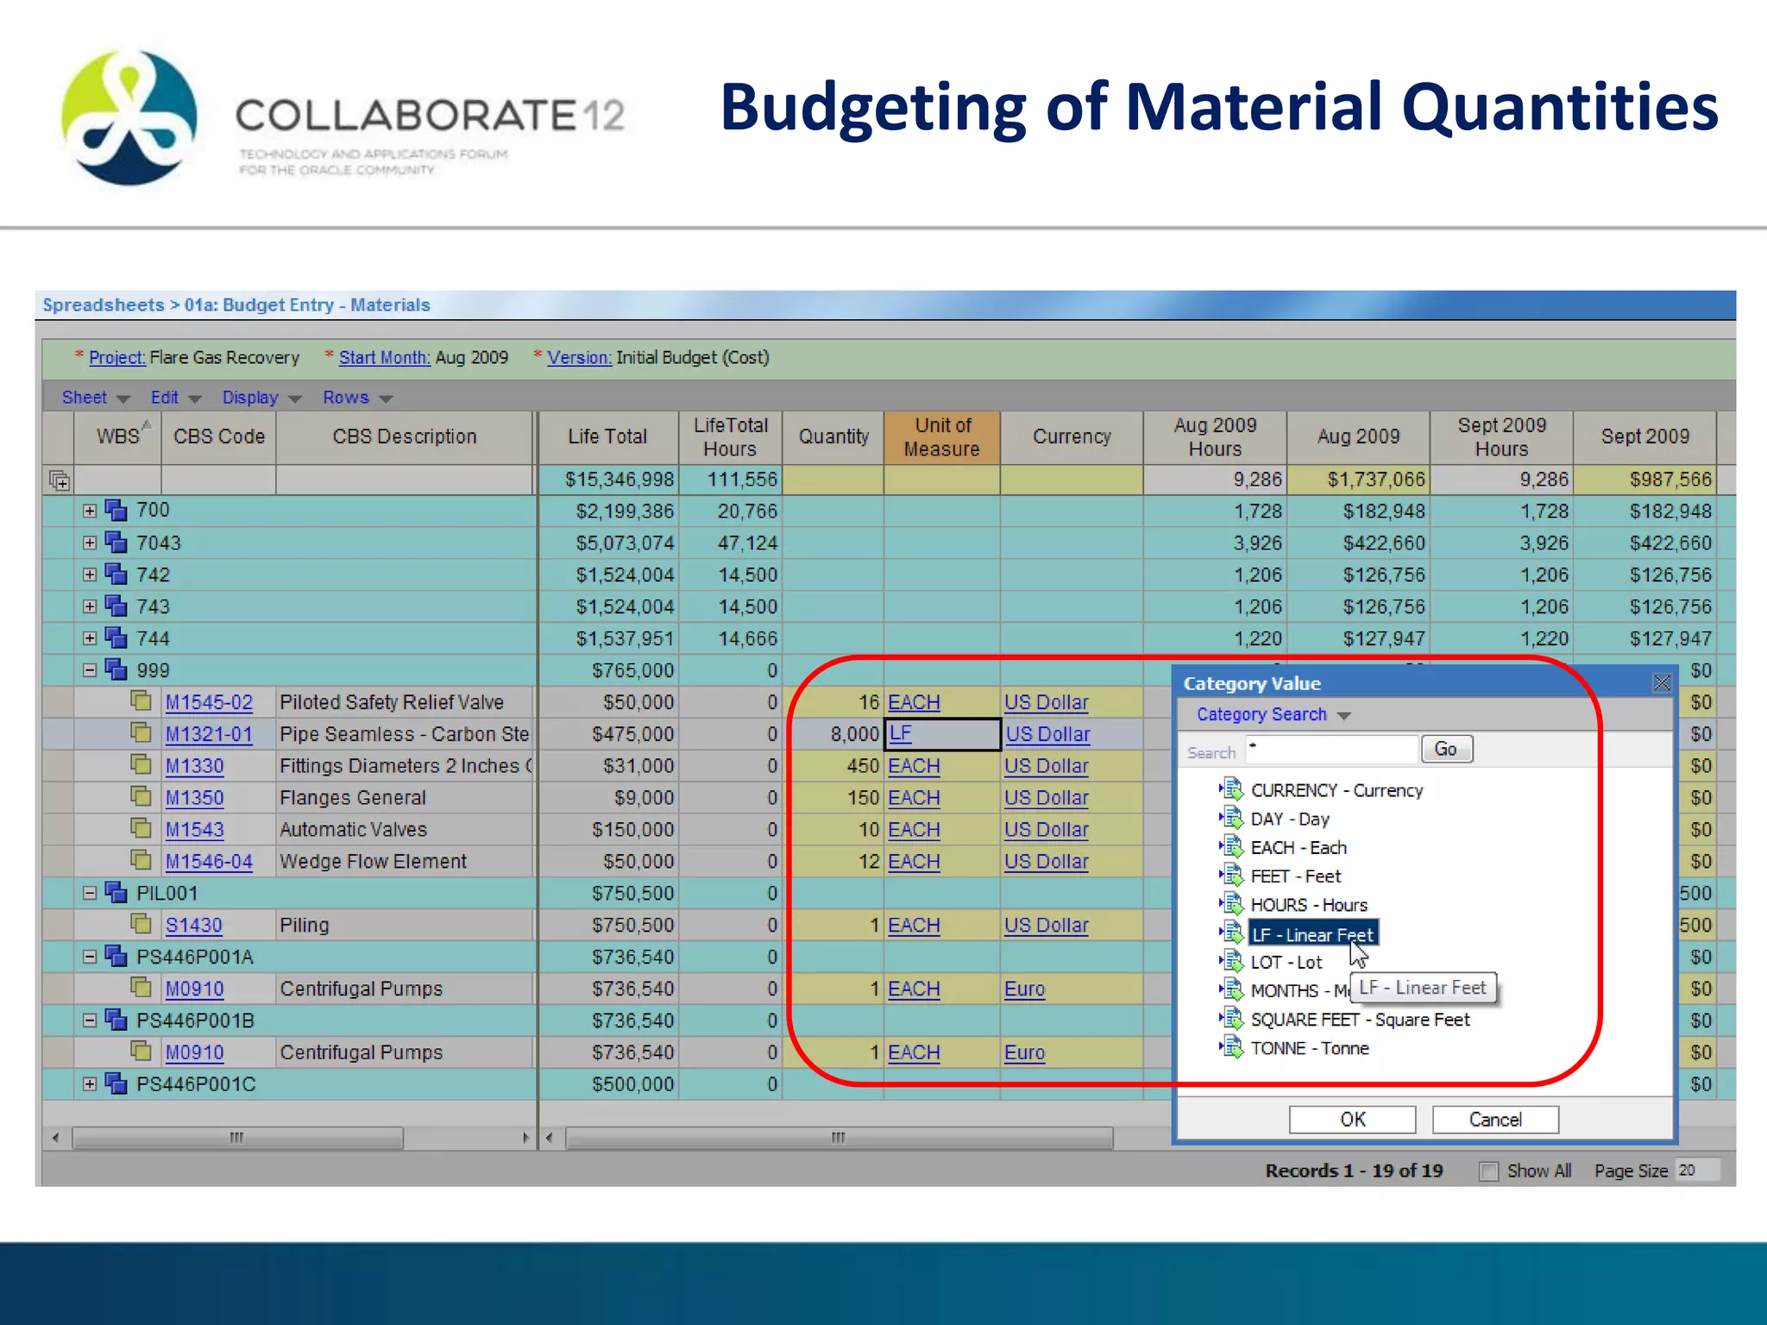
Task: Click the right pane horizontal scrollbar thumb
Action: tap(839, 1138)
